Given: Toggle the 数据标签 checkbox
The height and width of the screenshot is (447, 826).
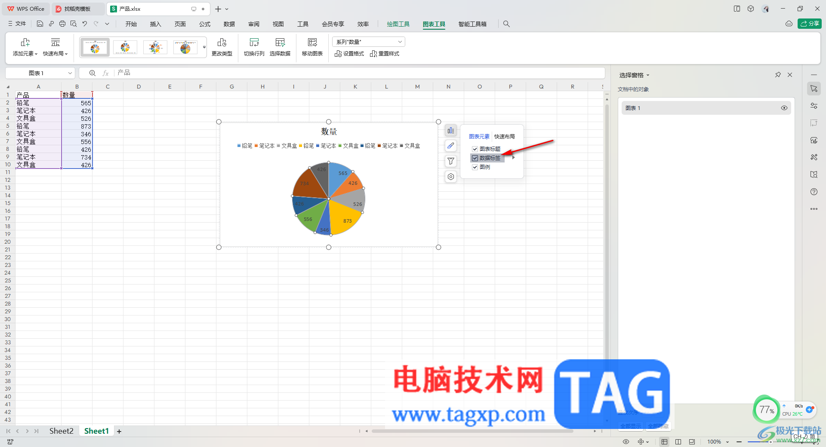Looking at the screenshot, I should click(x=475, y=158).
